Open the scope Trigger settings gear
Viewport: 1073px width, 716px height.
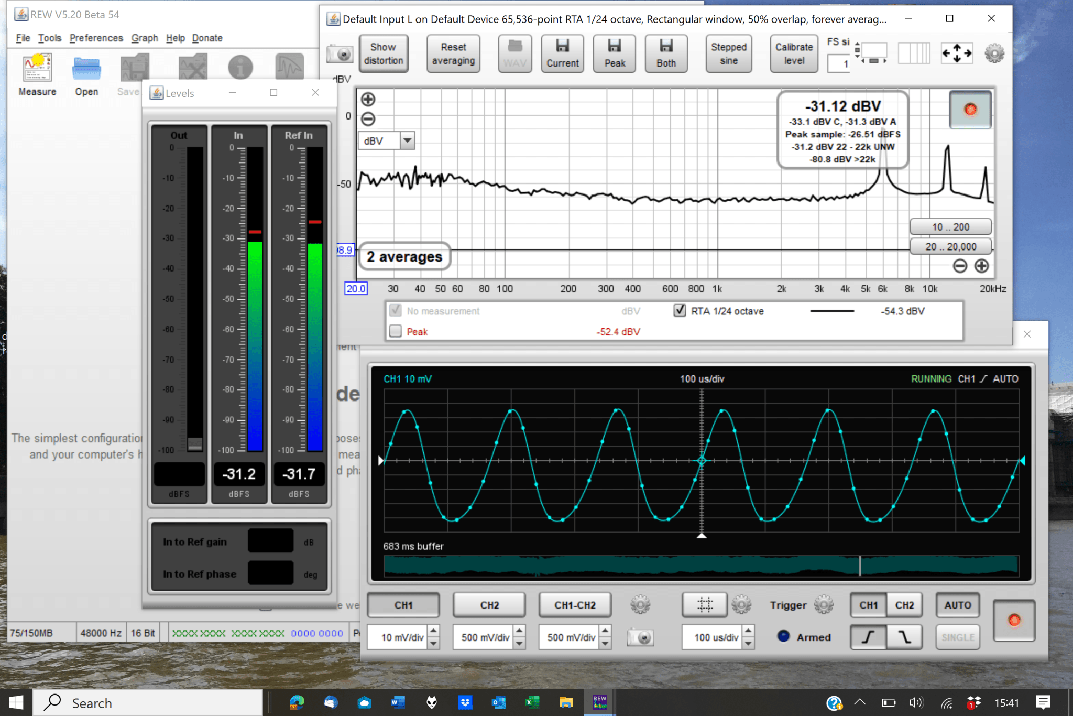tap(824, 605)
